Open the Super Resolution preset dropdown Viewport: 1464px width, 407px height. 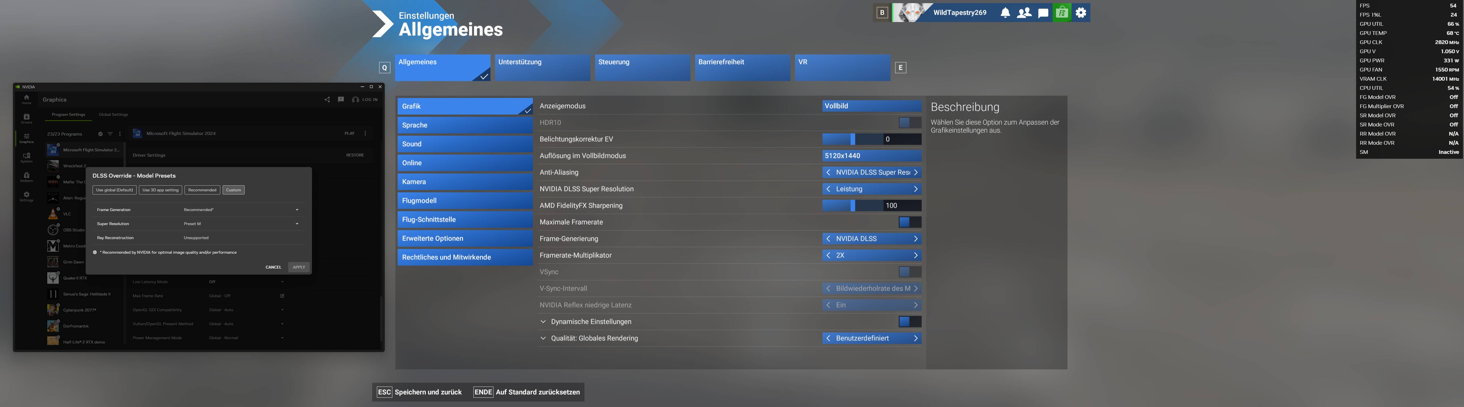point(297,224)
